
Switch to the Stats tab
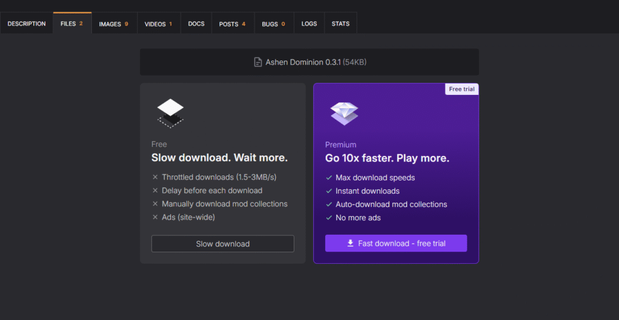(x=340, y=24)
